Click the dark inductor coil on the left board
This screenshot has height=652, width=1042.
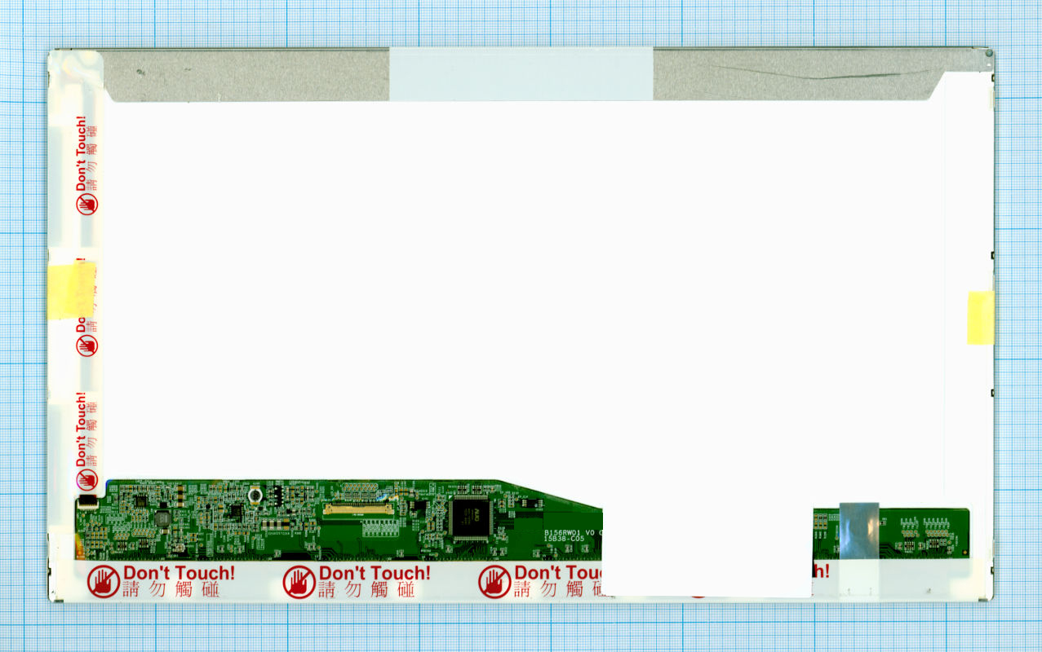coord(162,518)
